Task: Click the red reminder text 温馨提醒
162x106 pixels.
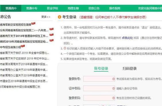Action: [x=113, y=17]
